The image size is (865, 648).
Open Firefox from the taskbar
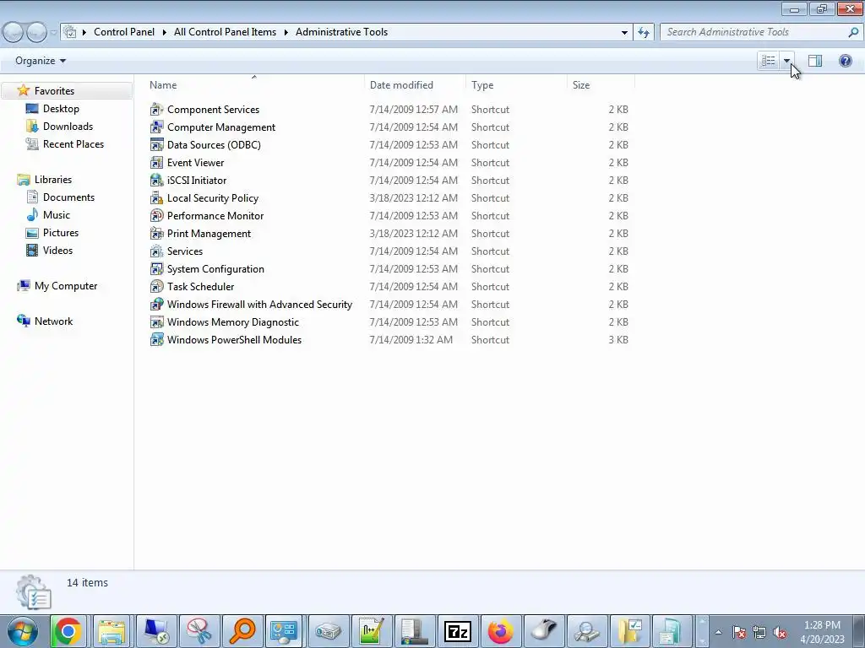[x=500, y=631]
